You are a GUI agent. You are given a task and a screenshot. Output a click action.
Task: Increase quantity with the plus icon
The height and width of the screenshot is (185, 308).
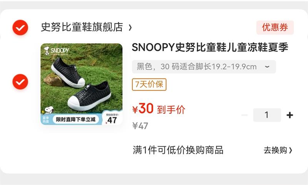[x=290, y=115]
